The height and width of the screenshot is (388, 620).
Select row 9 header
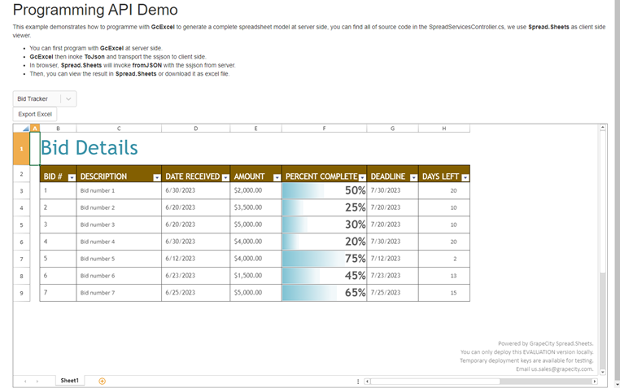(x=21, y=293)
